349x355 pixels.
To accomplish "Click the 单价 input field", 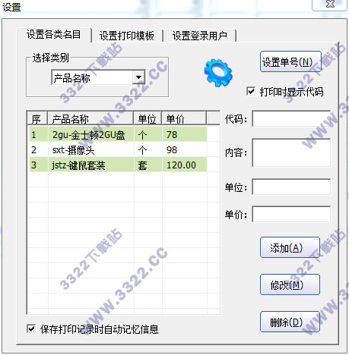I will tap(291, 214).
